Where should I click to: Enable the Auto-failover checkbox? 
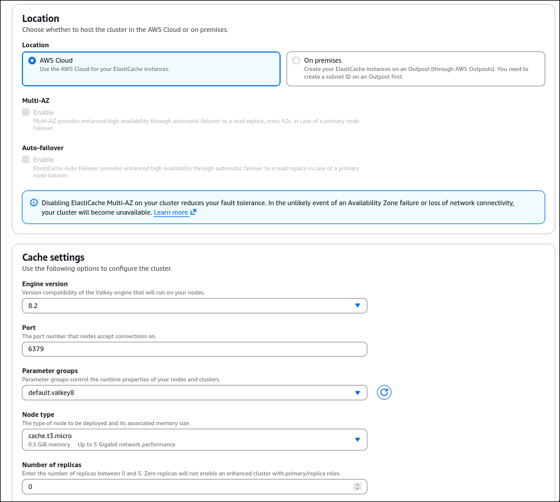point(24,159)
